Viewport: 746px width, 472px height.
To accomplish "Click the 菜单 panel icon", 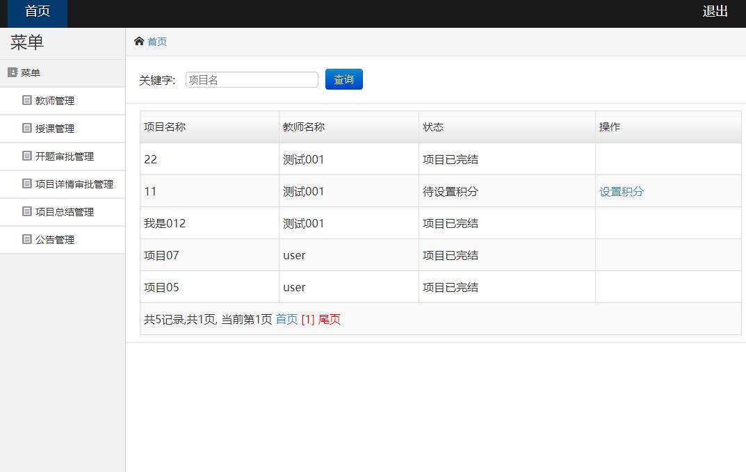I will coord(12,72).
